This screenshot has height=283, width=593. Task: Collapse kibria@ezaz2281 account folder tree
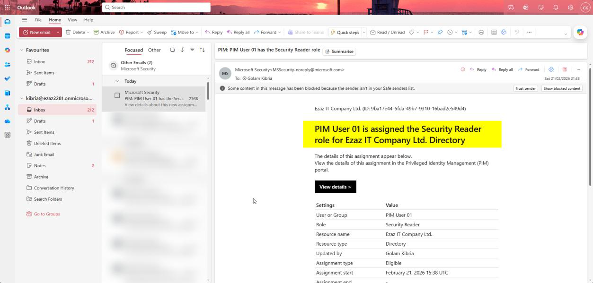(21, 98)
